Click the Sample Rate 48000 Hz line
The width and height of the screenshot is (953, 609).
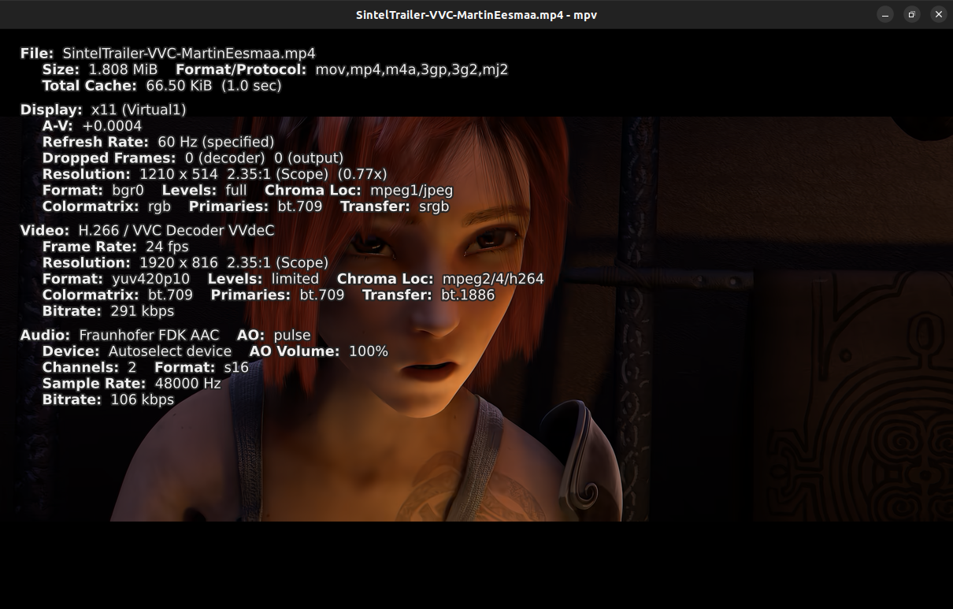click(132, 384)
